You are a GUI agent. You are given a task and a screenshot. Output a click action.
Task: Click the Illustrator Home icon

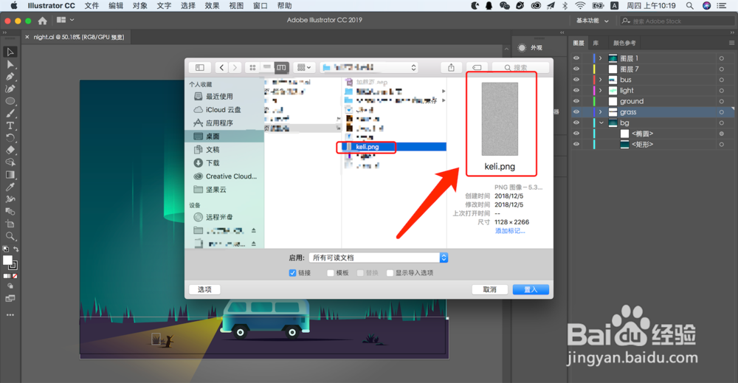click(42, 21)
